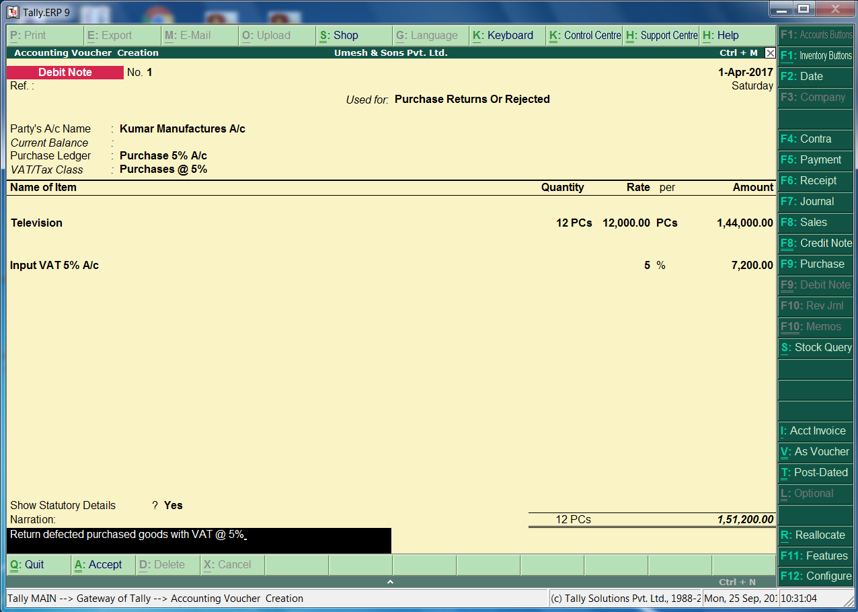Switch to the F8: Credit Note voucher
The height and width of the screenshot is (612, 858).
816,243
